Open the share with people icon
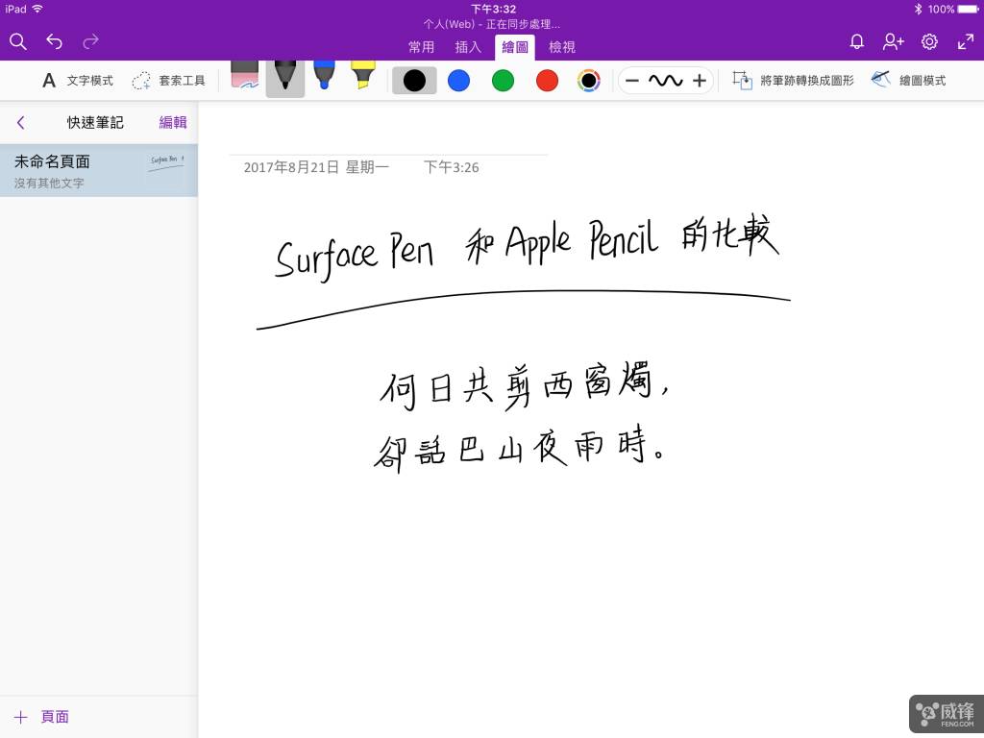The height and width of the screenshot is (738, 984). pyautogui.click(x=894, y=41)
